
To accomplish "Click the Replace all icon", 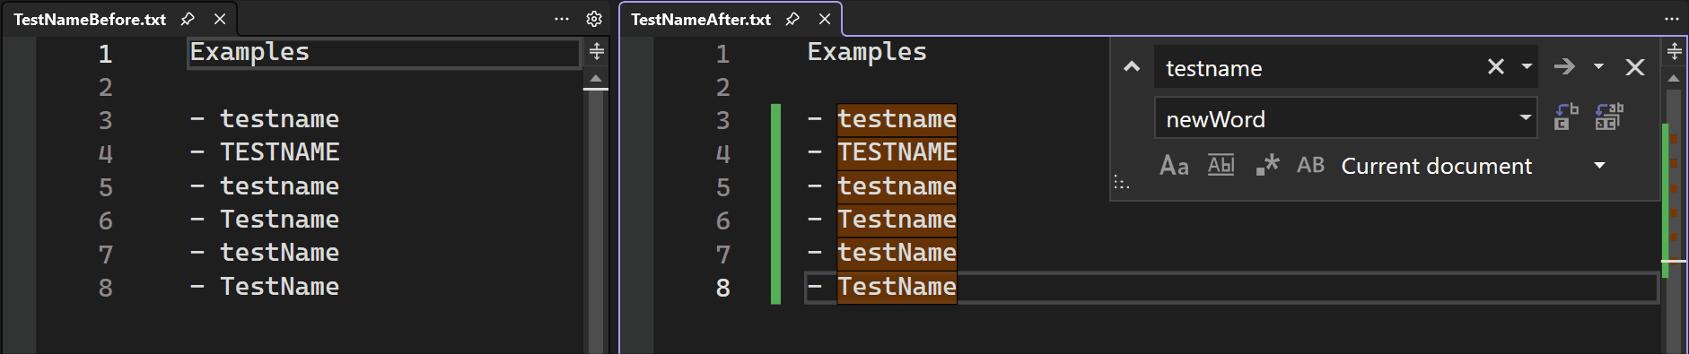I will (1609, 117).
